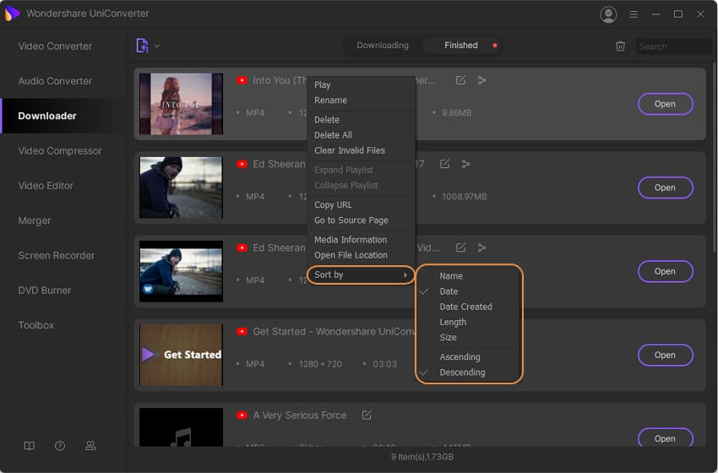Image resolution: width=718 pixels, height=473 pixels.
Task: Open the user account profile icon
Action: point(607,14)
